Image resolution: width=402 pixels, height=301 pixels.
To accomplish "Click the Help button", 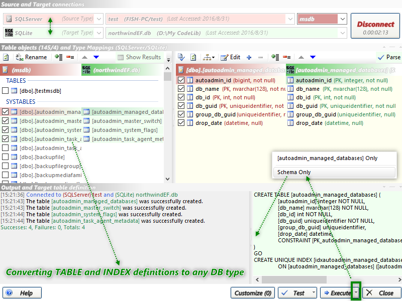I will [22, 293].
